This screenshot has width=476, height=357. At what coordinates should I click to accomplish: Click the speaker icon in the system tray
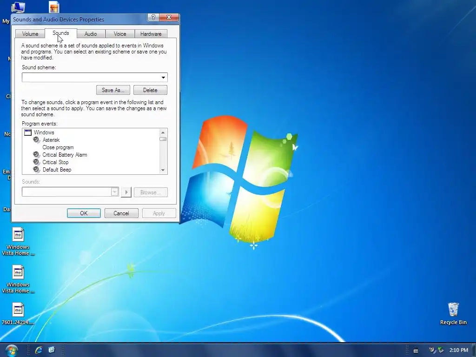(432, 350)
